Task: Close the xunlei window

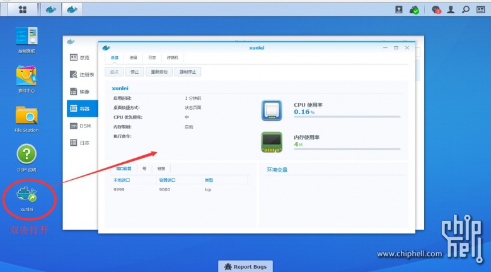Action: tap(407, 47)
